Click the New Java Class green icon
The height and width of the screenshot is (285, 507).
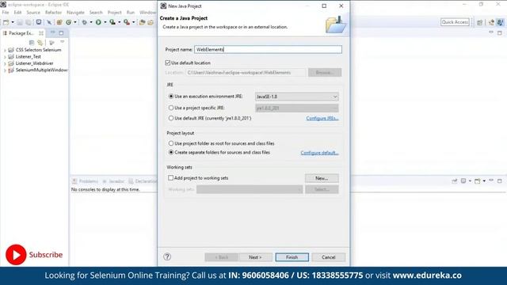tap(69, 22)
